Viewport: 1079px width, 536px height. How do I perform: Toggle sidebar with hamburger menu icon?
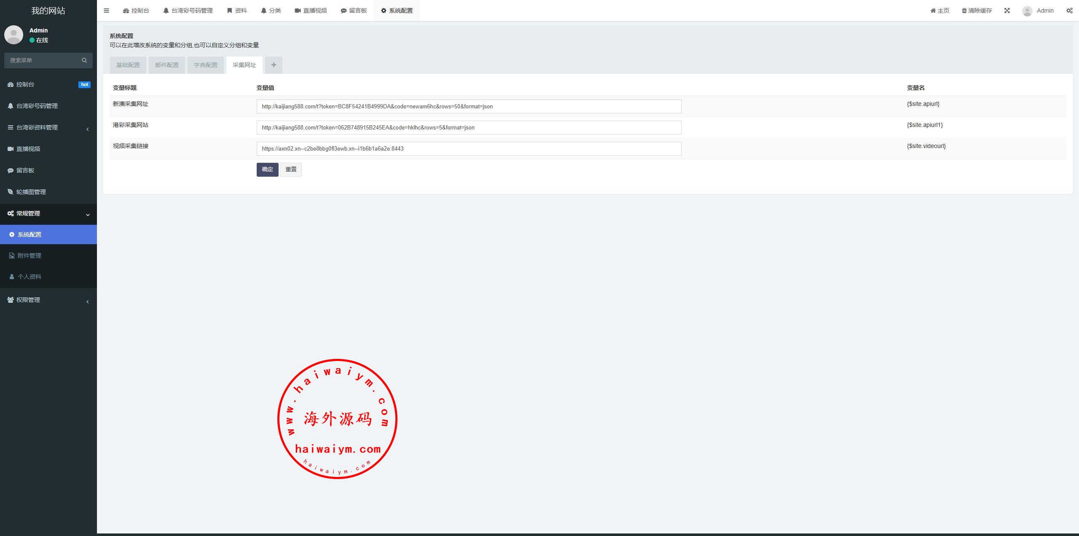coord(106,11)
